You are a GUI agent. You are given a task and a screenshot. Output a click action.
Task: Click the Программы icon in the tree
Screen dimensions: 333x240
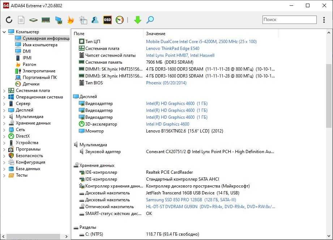[11, 149]
